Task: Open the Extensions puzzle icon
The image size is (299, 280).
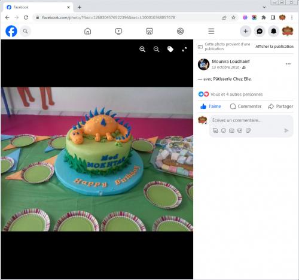Action: tap(264, 17)
